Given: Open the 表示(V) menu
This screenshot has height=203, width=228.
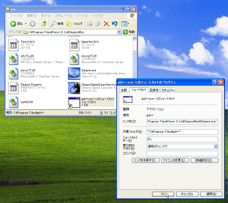Looking at the screenshot, I should point(46,16).
